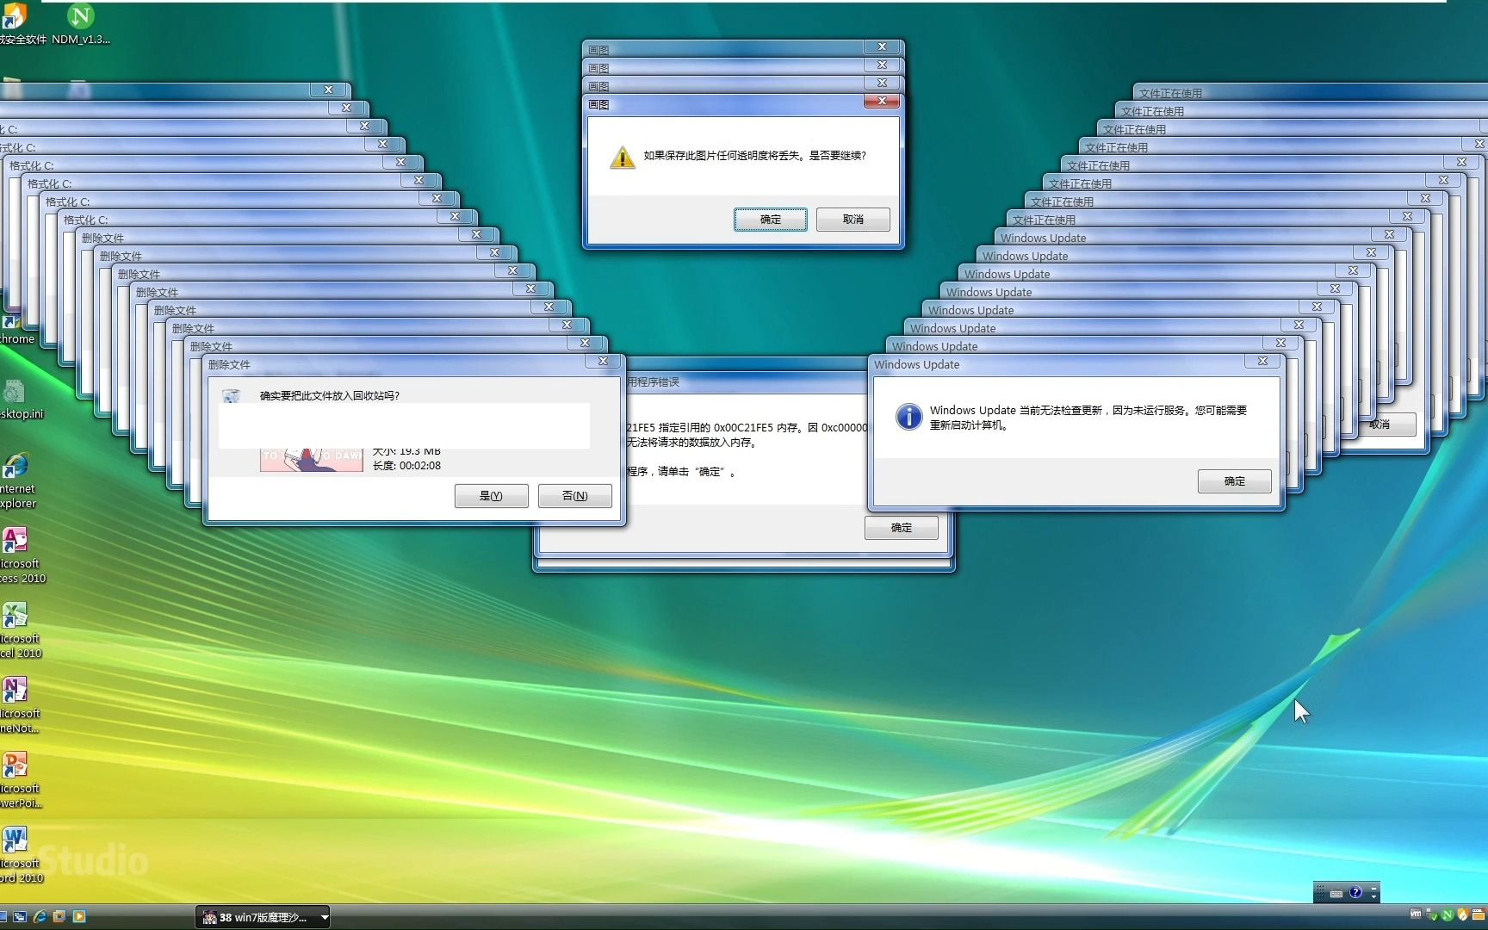
Task: Close the front 画图 dialog with red X
Action: [x=882, y=102]
